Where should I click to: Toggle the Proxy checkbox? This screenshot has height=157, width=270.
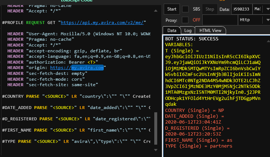point(185,20)
